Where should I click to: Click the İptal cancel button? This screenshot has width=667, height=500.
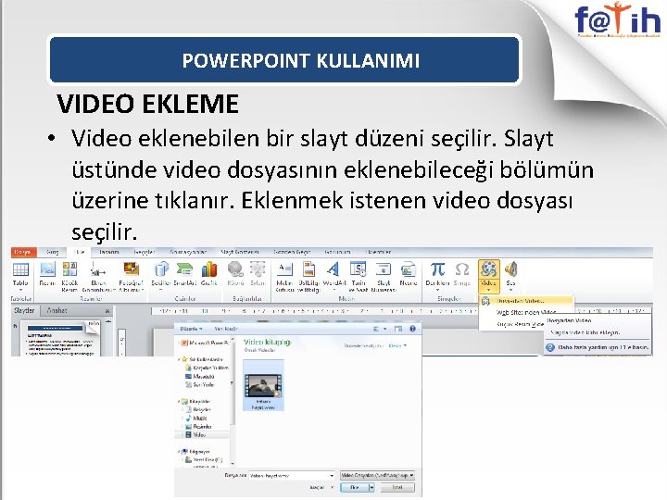pyautogui.click(x=397, y=488)
